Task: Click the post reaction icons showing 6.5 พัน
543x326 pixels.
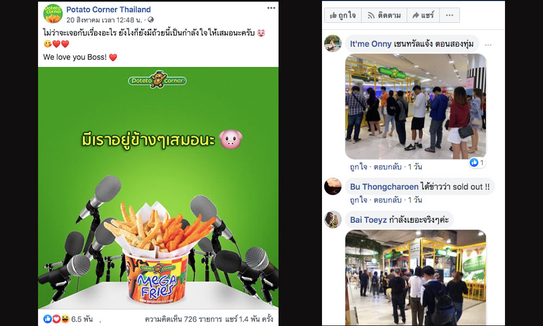Action: pyautogui.click(x=56, y=319)
